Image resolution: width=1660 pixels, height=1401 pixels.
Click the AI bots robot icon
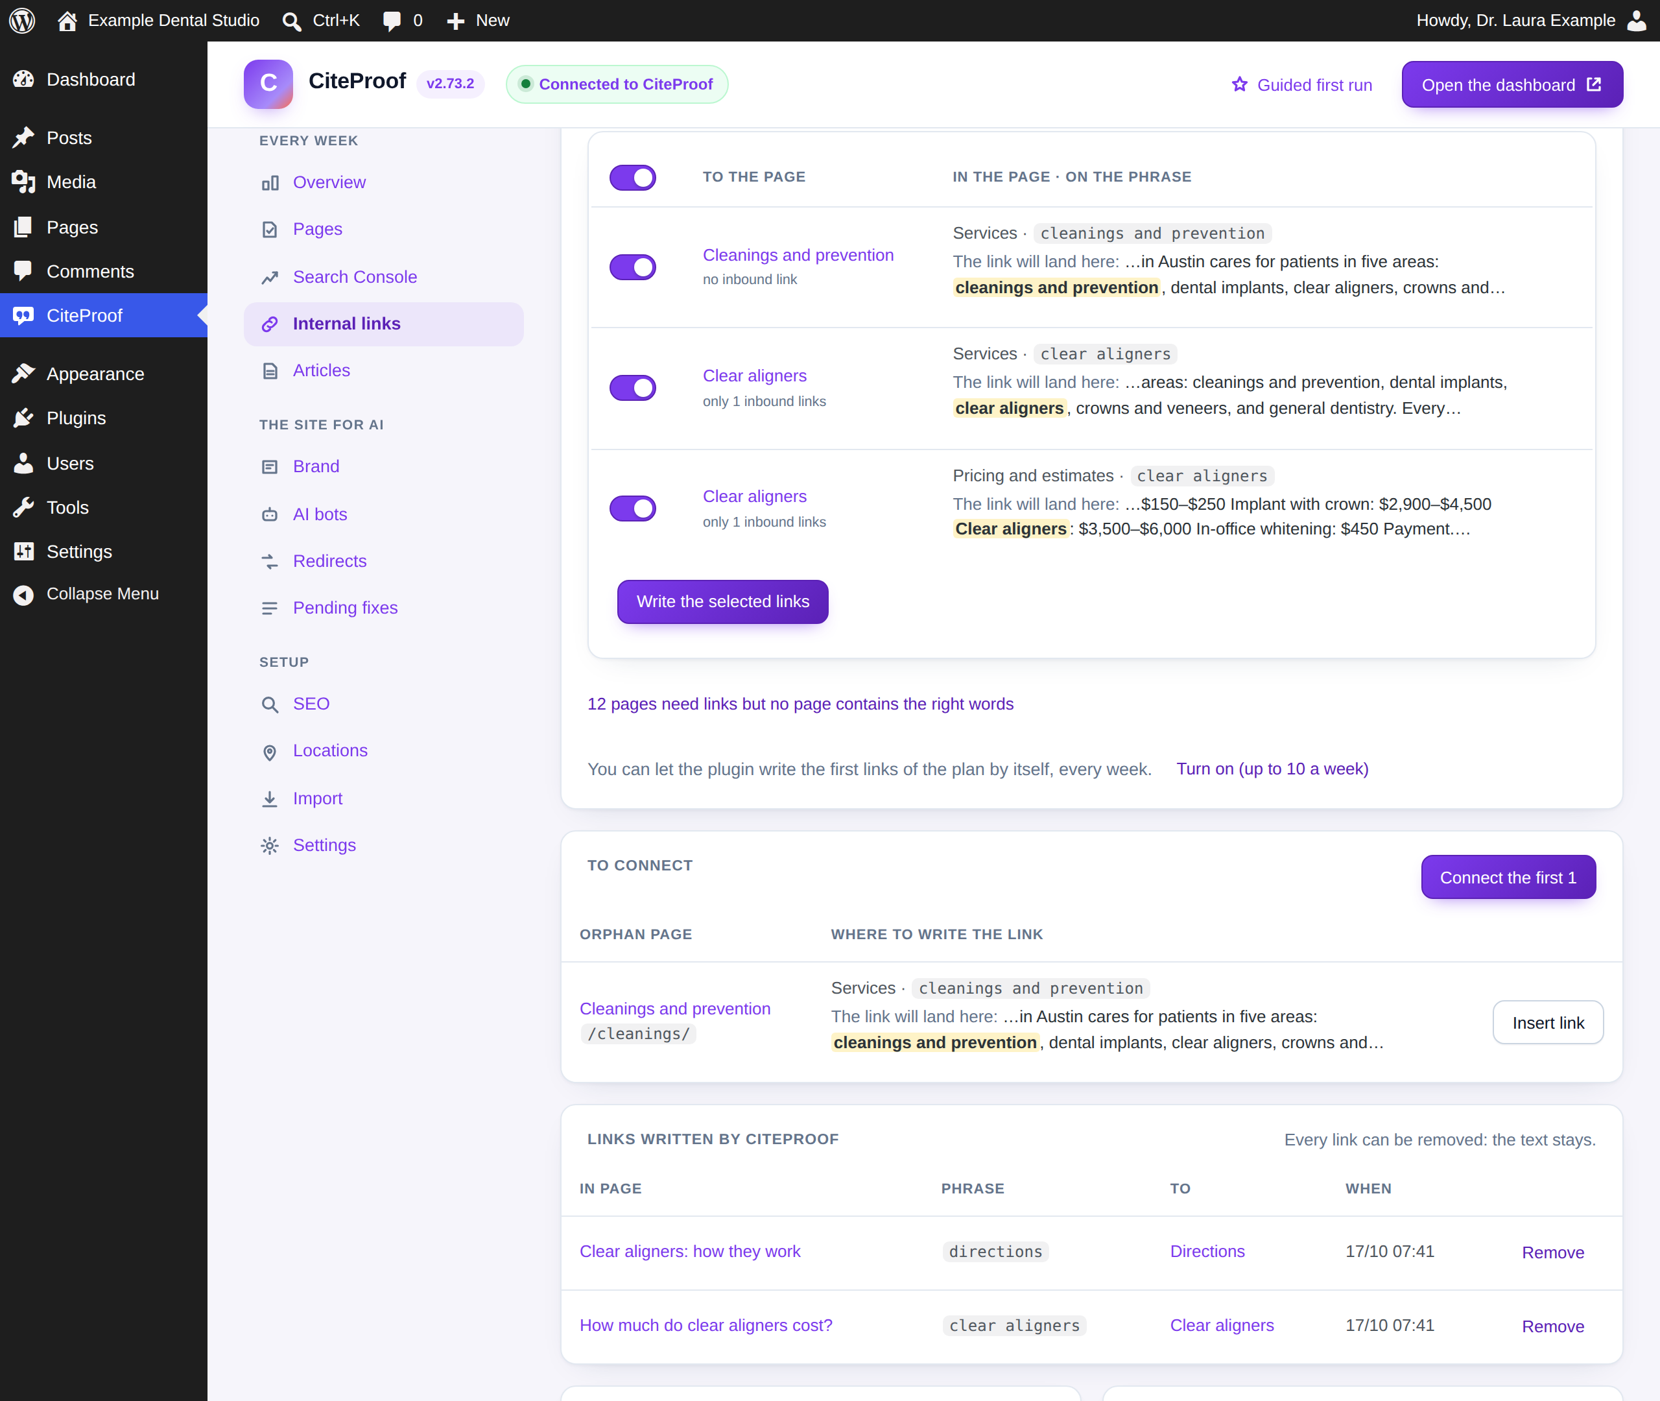click(x=270, y=514)
